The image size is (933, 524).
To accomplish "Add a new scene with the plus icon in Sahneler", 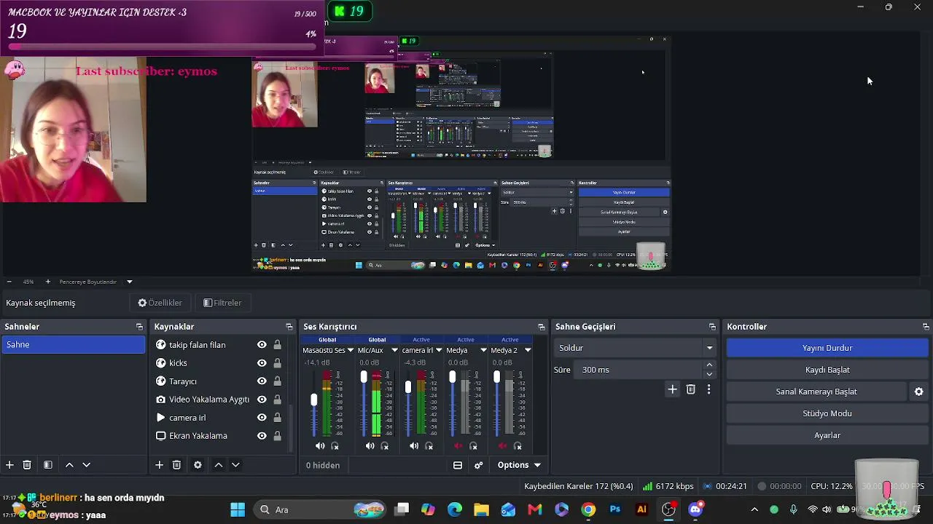I will pyautogui.click(x=9, y=465).
